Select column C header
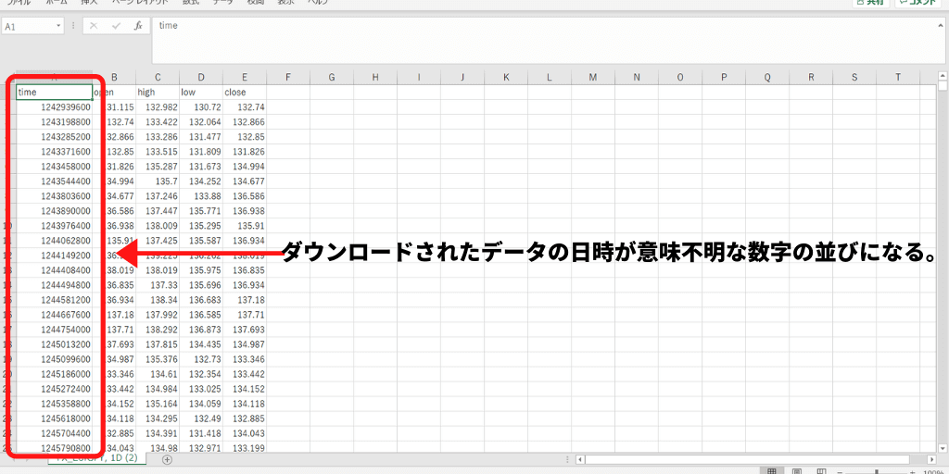Screen dimensions: 949x474 (158, 78)
